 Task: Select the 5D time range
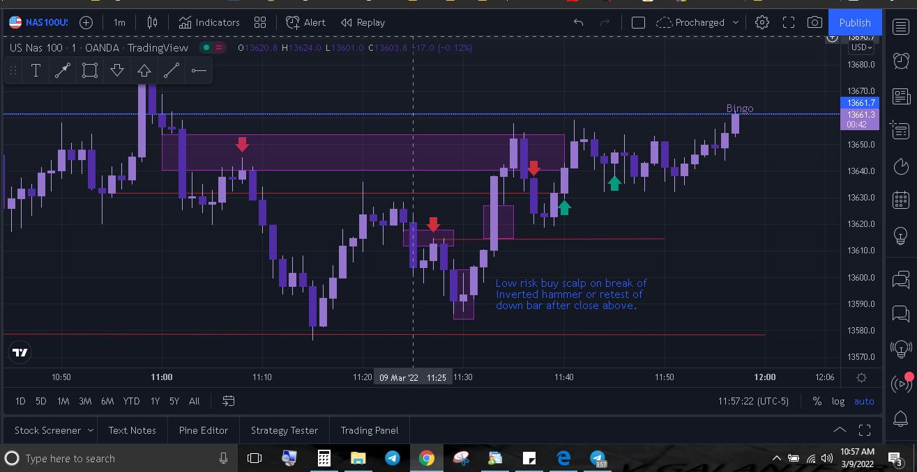point(40,401)
